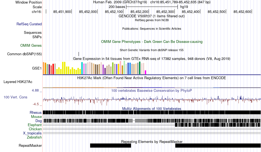Open the 100 Vert. Cons track label

(15, 97)
